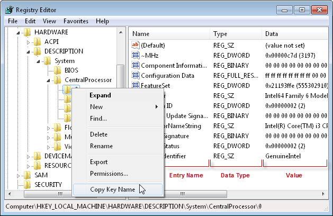The image size is (333, 216).
Task: Expand the SAM tree node
Action: click(x=18, y=176)
